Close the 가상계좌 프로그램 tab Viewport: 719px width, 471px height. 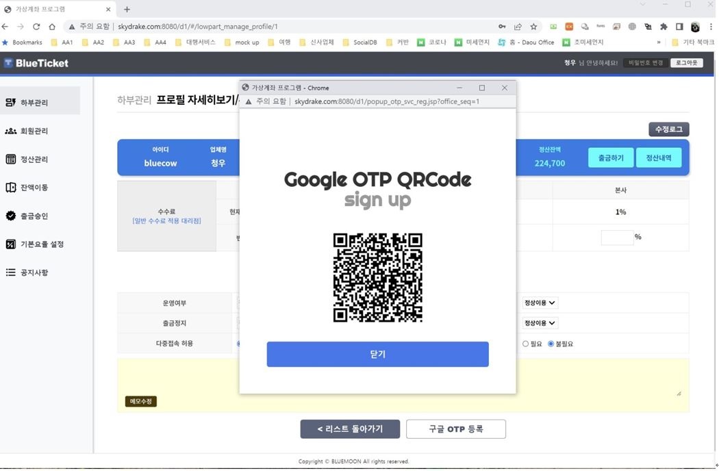pos(108,9)
